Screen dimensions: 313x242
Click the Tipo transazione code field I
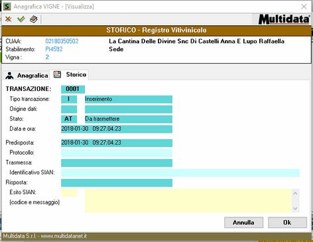point(69,99)
